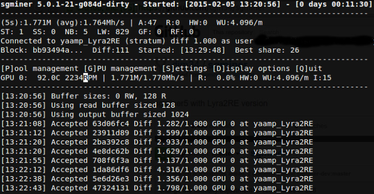Click the Accepted 2ba392c8 log line
This screenshot has width=374, height=194.
coord(157,142)
